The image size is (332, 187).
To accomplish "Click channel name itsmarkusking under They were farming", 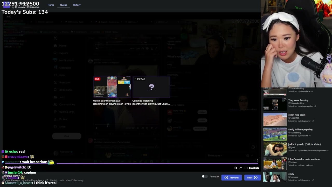I will [x=298, y=103].
